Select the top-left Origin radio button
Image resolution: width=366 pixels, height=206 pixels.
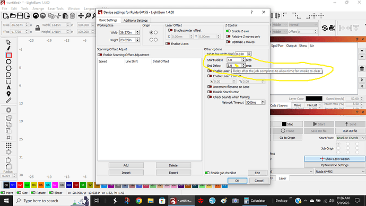151,32
